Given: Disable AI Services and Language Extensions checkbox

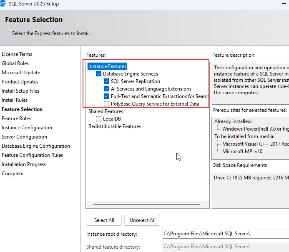Looking at the screenshot, I should (107, 89).
